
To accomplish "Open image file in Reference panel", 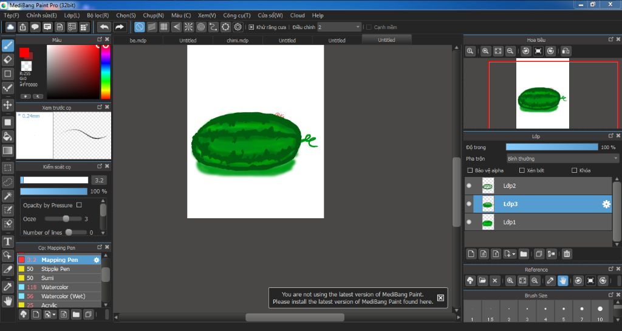I will (482, 281).
